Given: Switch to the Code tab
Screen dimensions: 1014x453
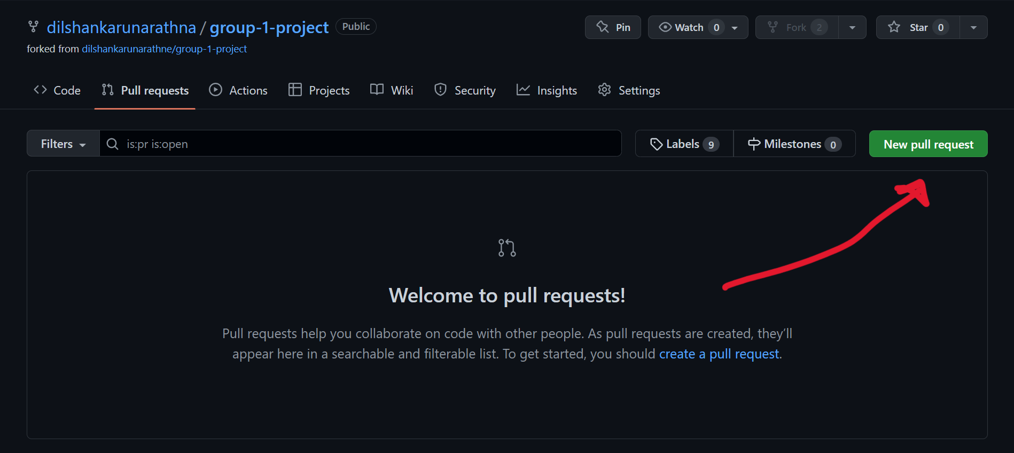Looking at the screenshot, I should tap(57, 90).
